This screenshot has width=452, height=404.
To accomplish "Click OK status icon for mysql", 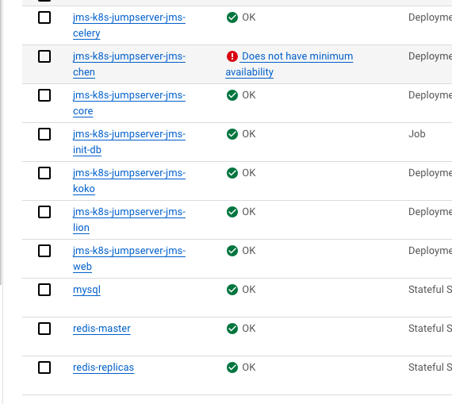I will 232,290.
